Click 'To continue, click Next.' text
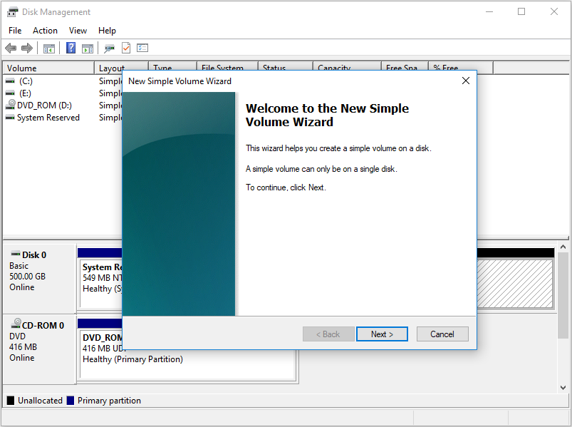Screen dimensions: 572x427 tap(286, 187)
